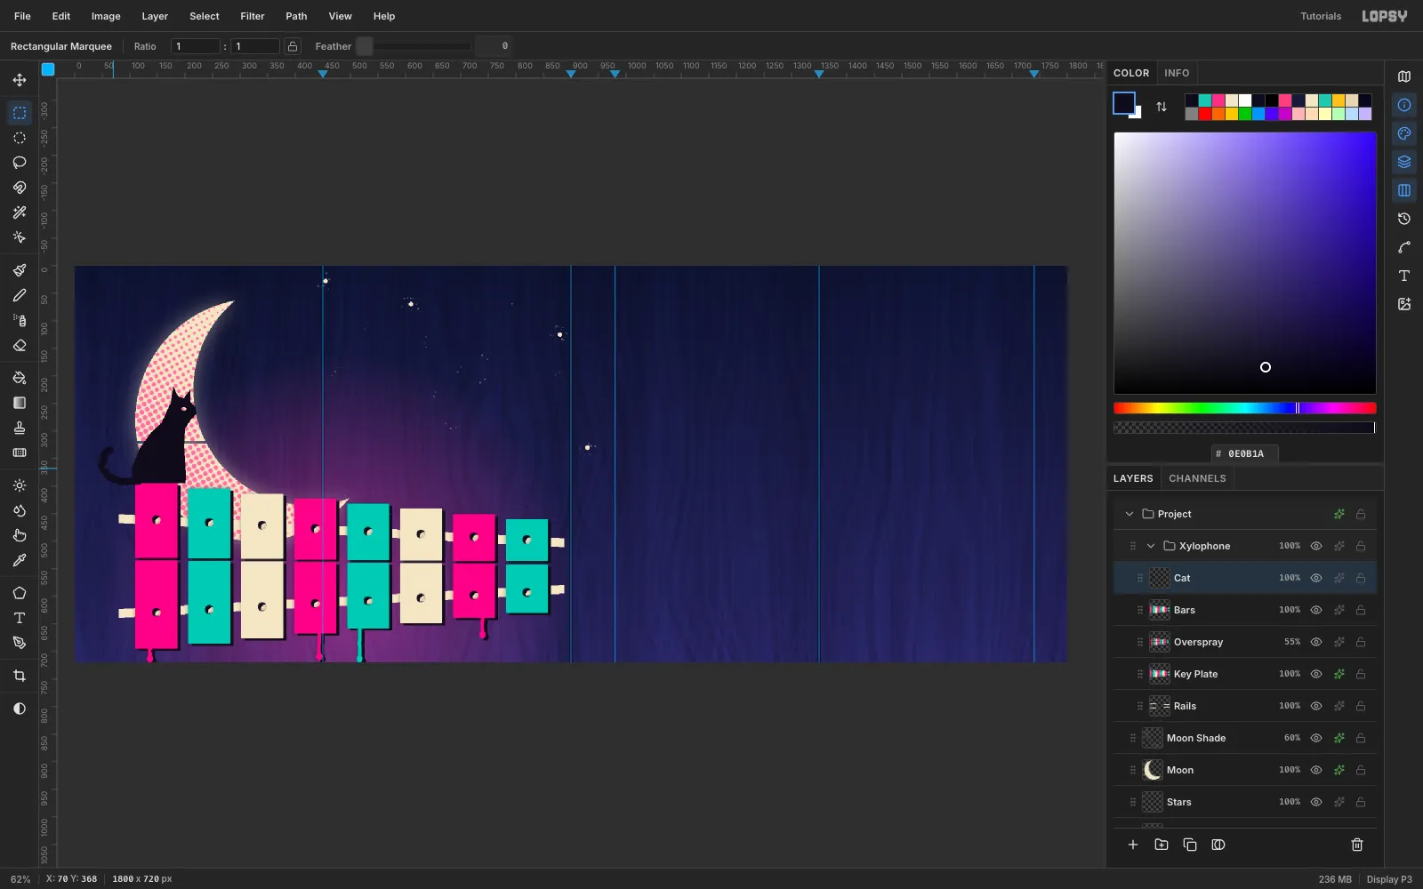The height and width of the screenshot is (889, 1423).
Task: Select the Eyedropper tool
Action: point(20,560)
